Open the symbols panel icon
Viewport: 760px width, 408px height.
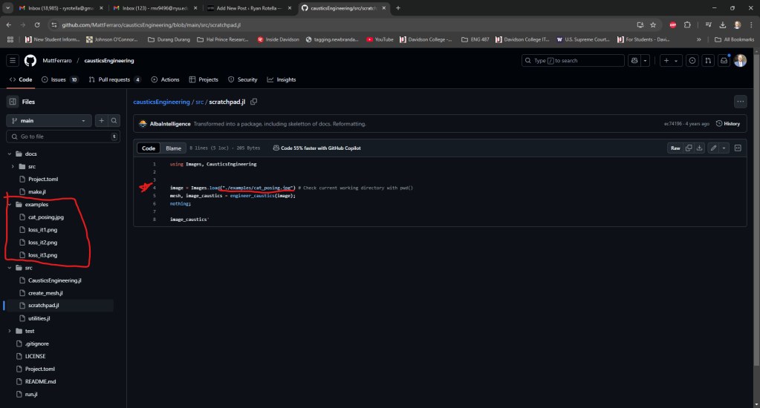[x=738, y=148]
